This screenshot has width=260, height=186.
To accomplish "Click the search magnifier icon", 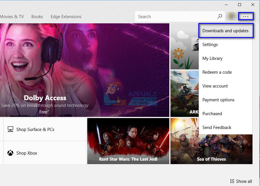I will 220,16.
